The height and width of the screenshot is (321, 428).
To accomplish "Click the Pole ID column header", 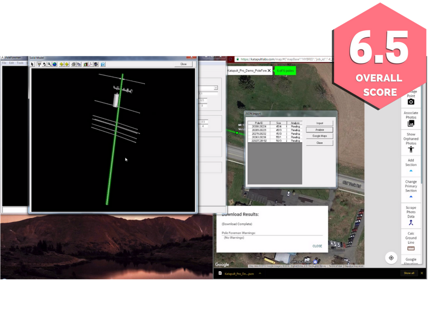I will [259, 123].
